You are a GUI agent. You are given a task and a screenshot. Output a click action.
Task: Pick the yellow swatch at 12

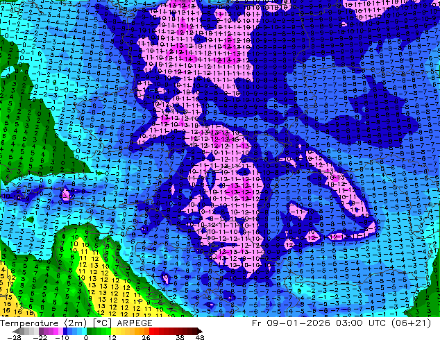(113, 331)
